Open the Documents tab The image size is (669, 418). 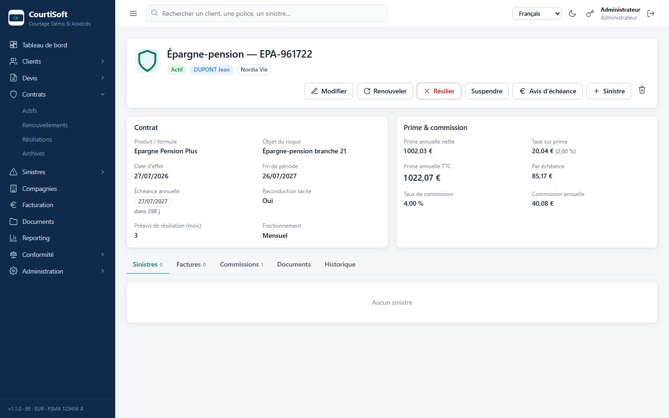(x=294, y=264)
